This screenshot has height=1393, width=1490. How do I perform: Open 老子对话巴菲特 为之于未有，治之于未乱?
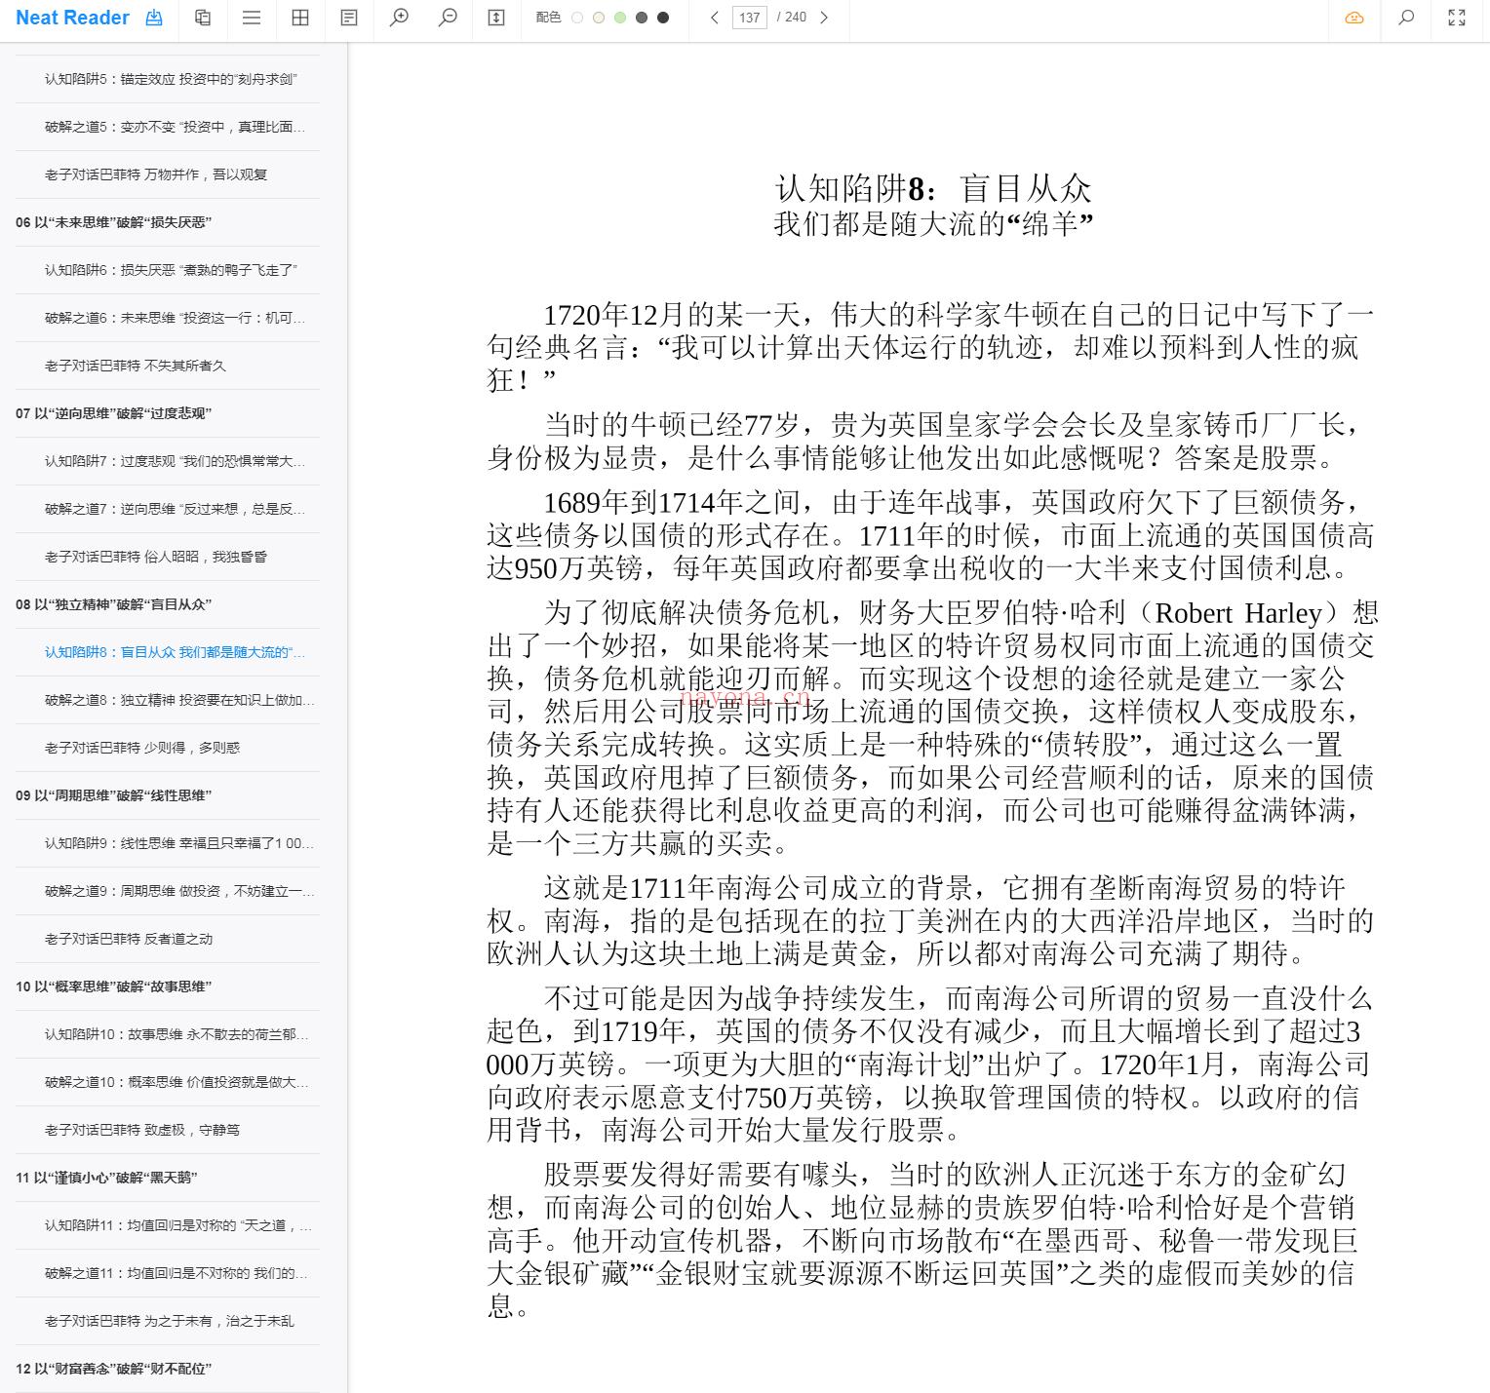pyautogui.click(x=168, y=1321)
